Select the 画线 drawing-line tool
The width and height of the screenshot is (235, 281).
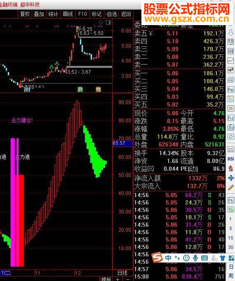point(68,14)
